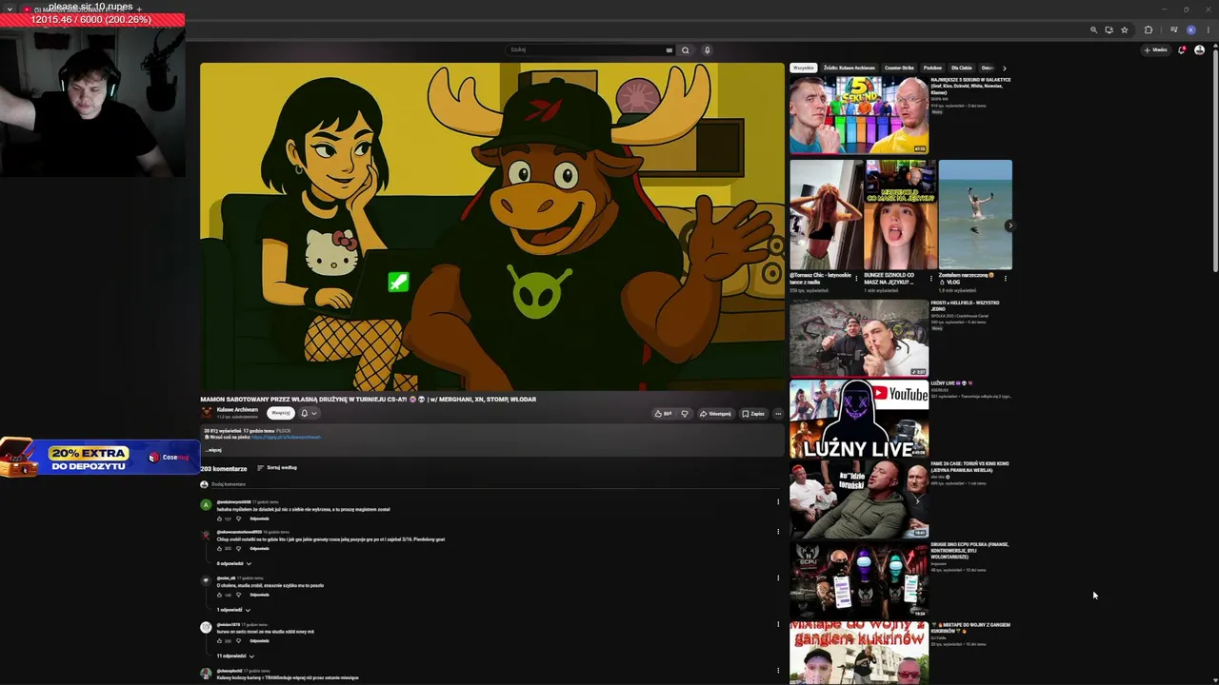This screenshot has width=1219, height=685.
Task: Open the browser extensions puzzle icon
Action: click(1149, 29)
